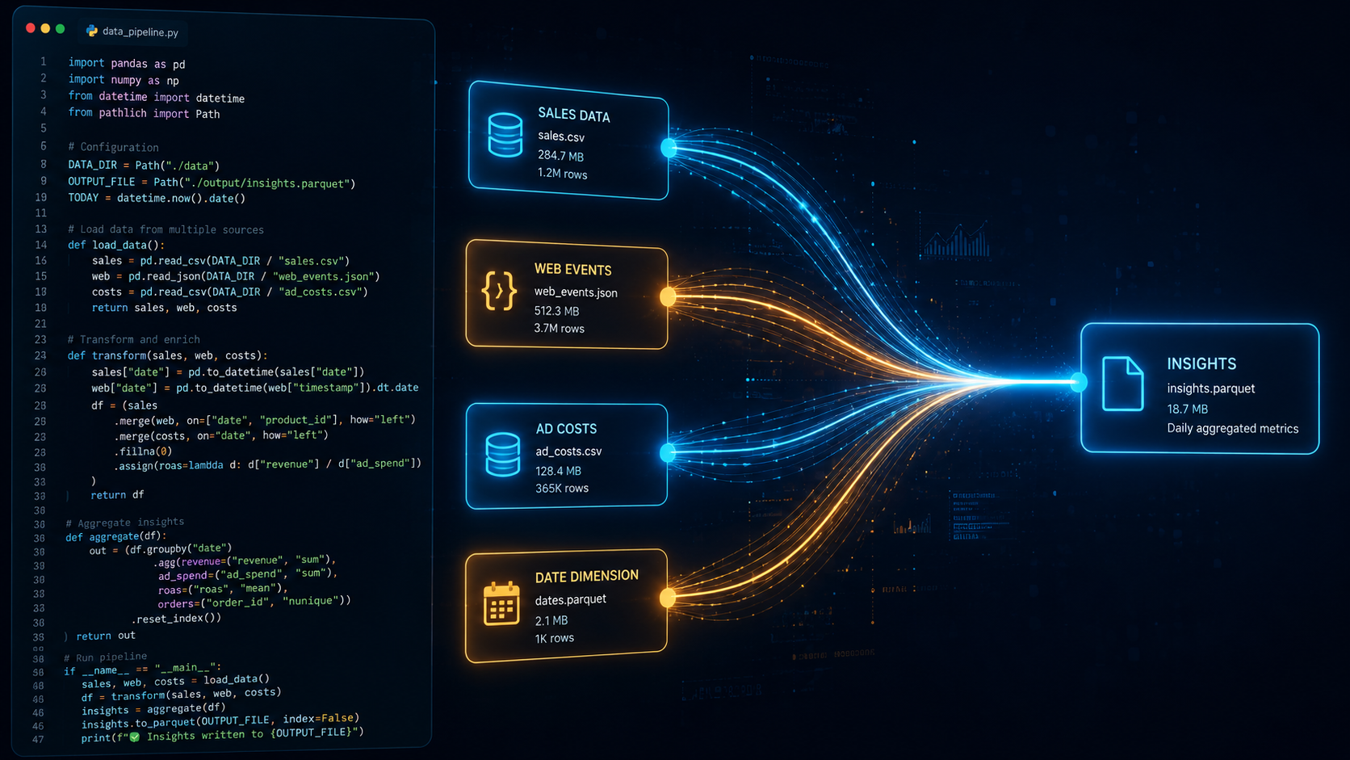Click the "sales.csv" file name on the card
Viewport: 1350px width, 760px height.
pos(561,136)
